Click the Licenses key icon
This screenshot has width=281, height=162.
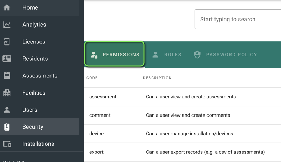pos(7,42)
